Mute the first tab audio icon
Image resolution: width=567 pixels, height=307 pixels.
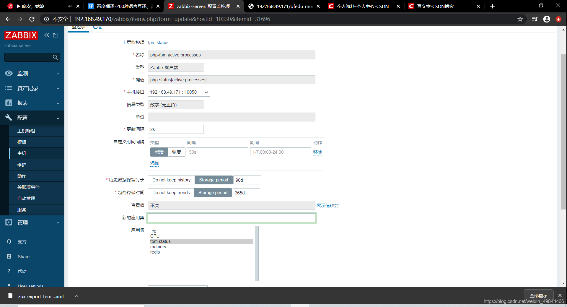pyautogui.click(x=70, y=6)
